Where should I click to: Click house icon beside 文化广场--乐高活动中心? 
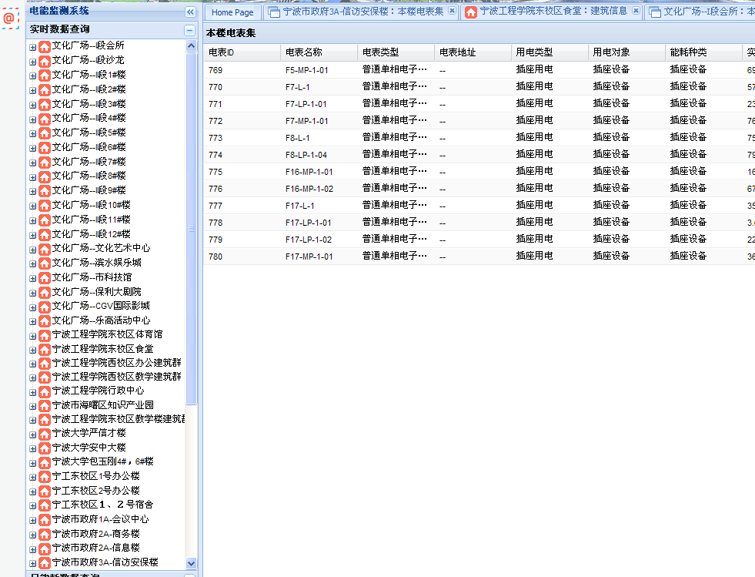[45, 321]
